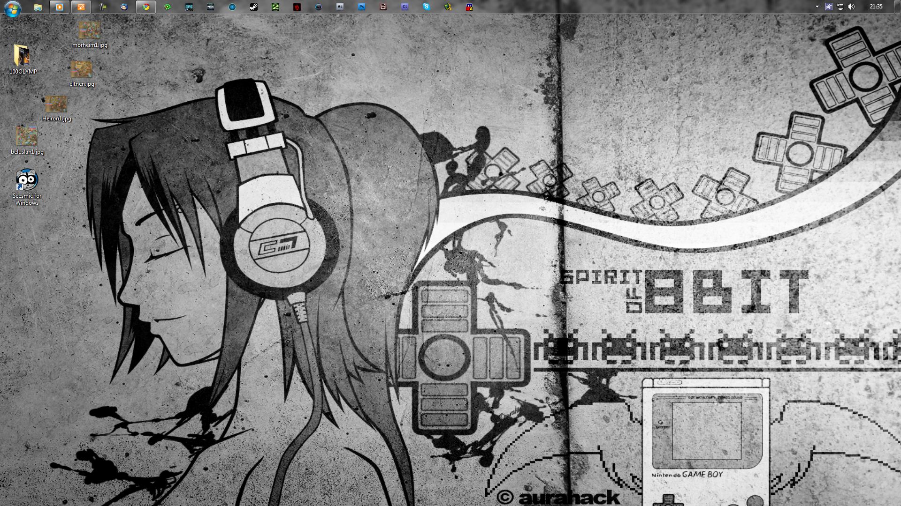
Task: Open the network connection tray icon
Action: [840, 7]
